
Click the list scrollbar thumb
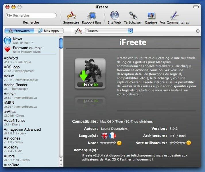(61, 43)
